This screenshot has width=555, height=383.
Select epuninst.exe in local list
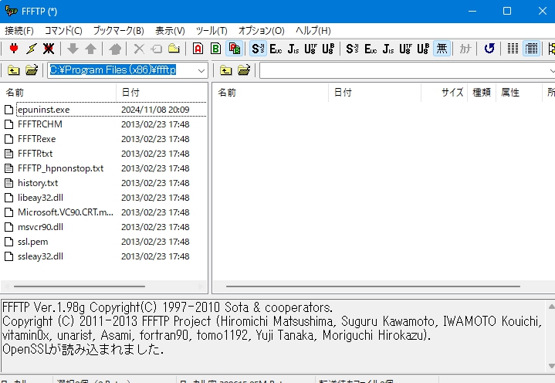(43, 110)
